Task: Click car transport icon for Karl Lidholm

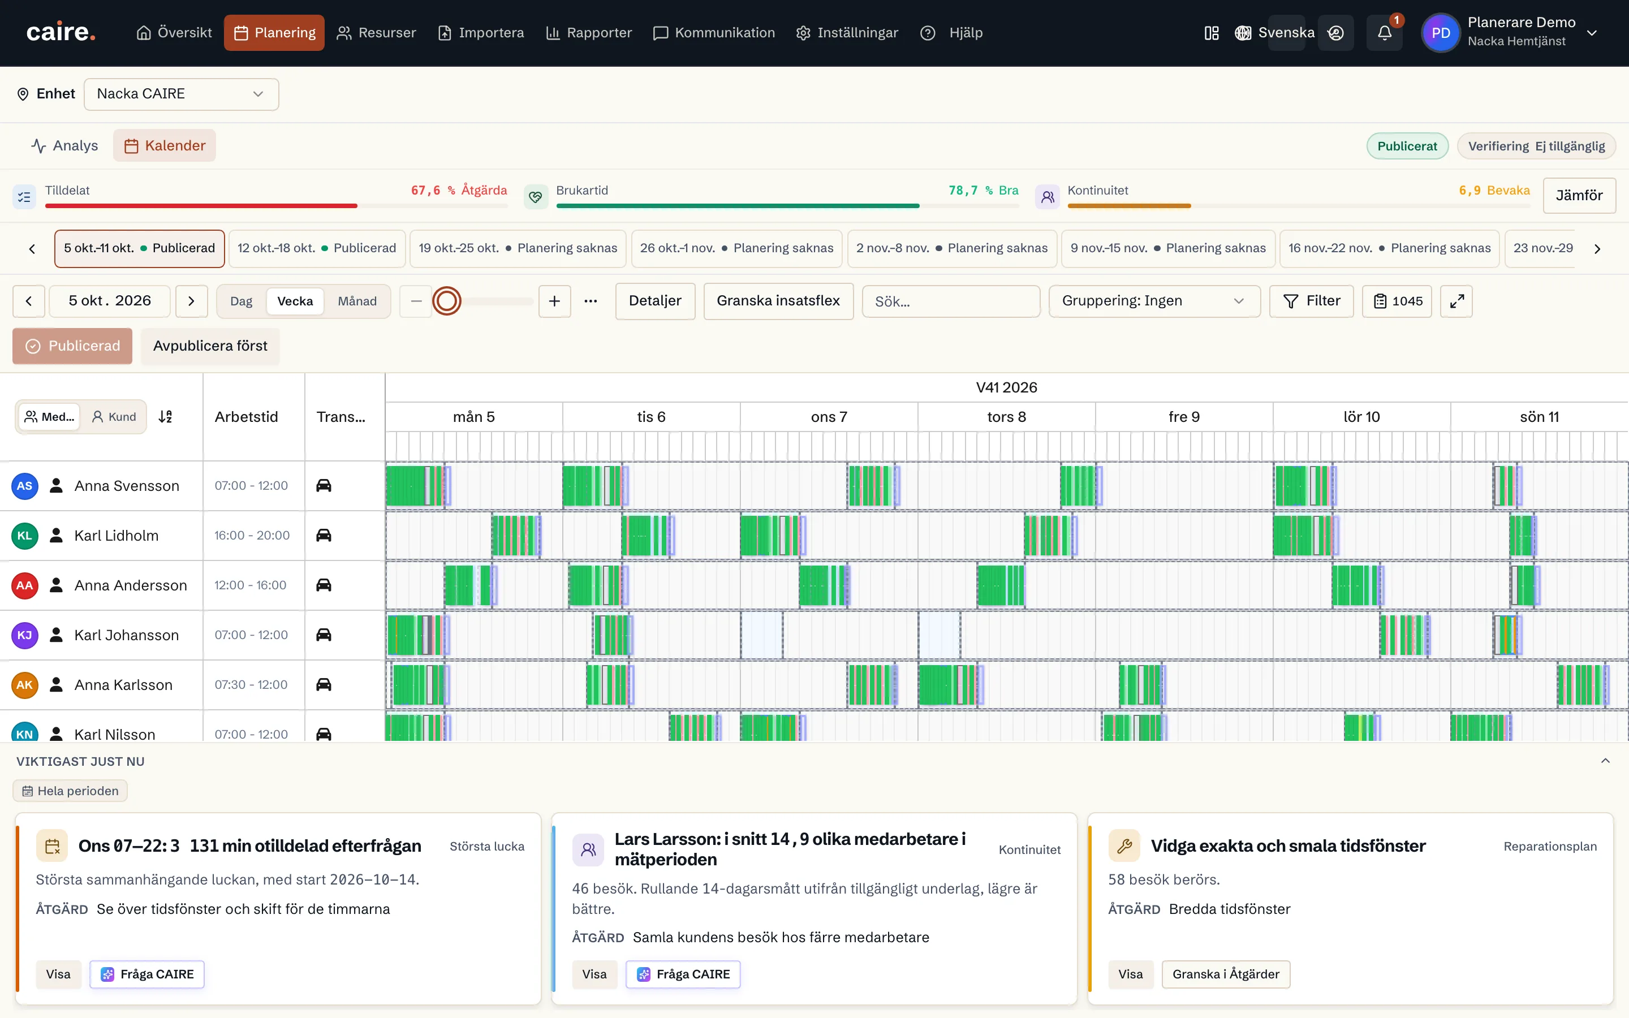Action: [x=324, y=535]
